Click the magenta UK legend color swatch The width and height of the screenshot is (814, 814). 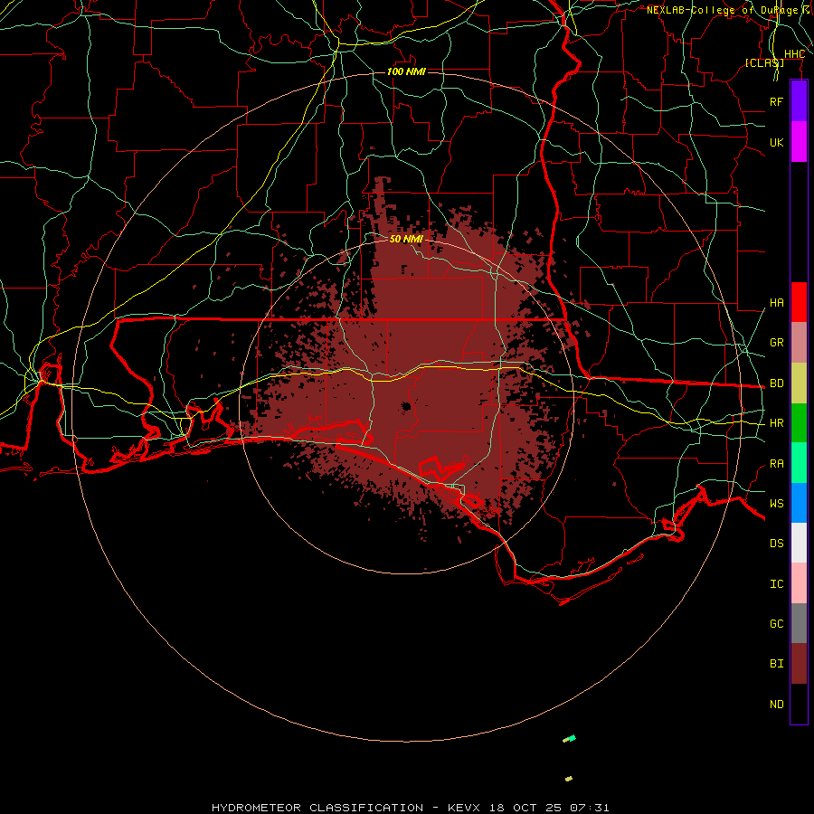(799, 142)
